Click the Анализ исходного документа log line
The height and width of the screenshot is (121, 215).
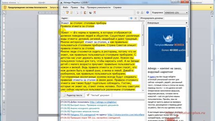(x=80, y=108)
